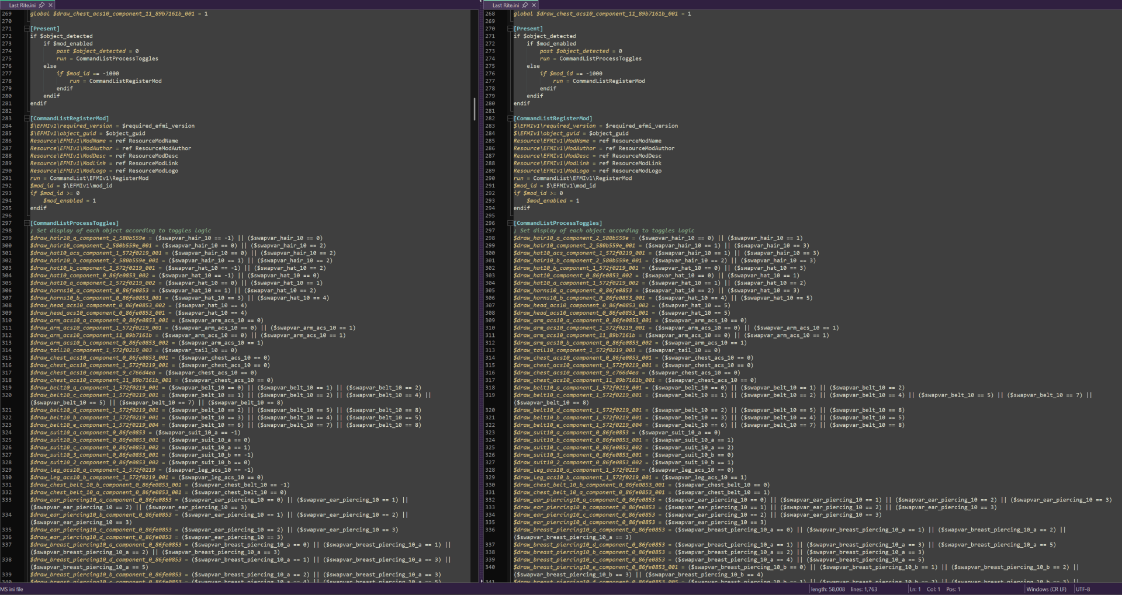Pin the right pane's Last Rite.ini tab

pyautogui.click(x=525, y=5)
